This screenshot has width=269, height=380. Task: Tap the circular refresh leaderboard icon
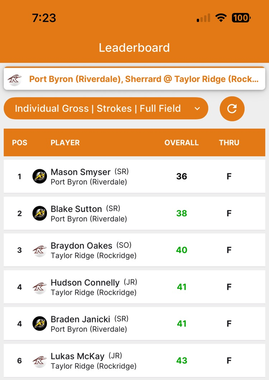tap(232, 109)
